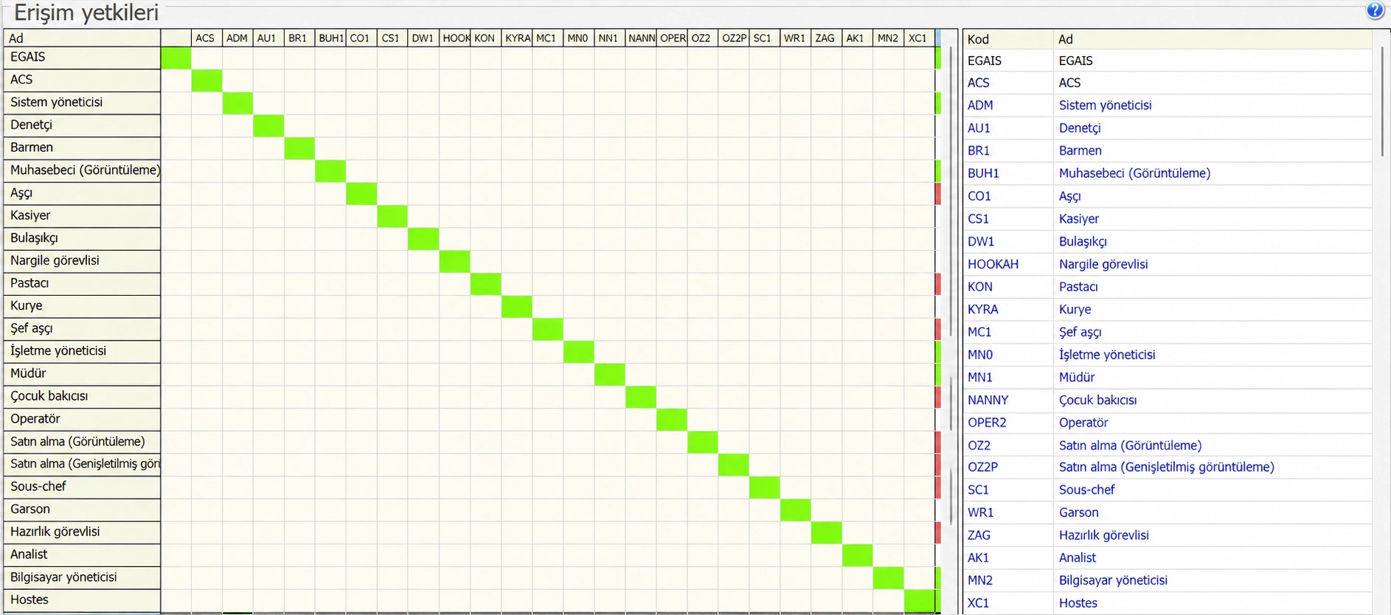This screenshot has width=1391, height=615.
Task: Sort the code list by the Kod header
Action: 1008,39
